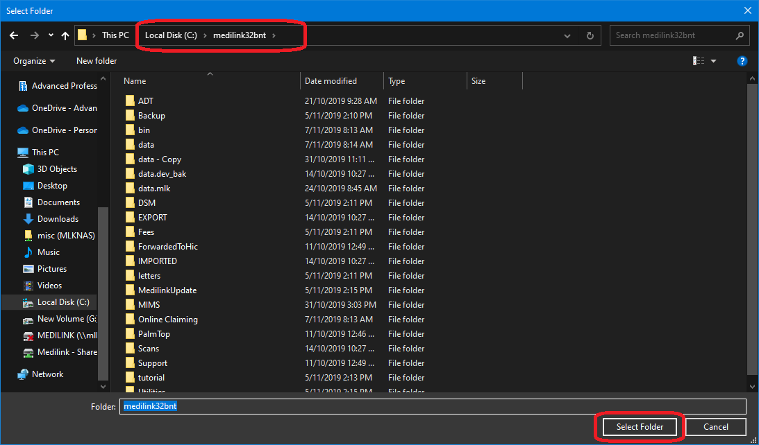Image resolution: width=759 pixels, height=445 pixels.
Task: Select the MedilinkUpdate folder
Action: (x=167, y=290)
